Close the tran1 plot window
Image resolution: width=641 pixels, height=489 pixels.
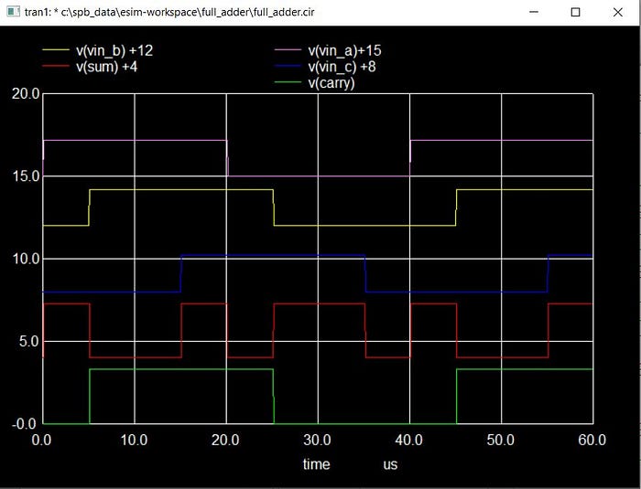click(x=618, y=12)
